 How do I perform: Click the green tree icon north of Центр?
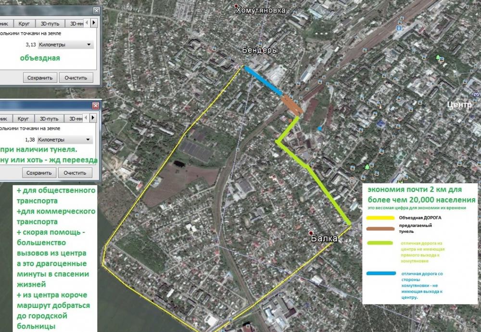coord(438,57)
